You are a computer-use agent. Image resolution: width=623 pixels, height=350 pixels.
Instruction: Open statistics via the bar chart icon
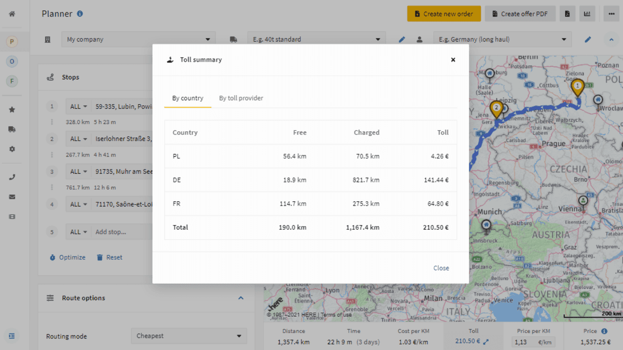coord(587,13)
